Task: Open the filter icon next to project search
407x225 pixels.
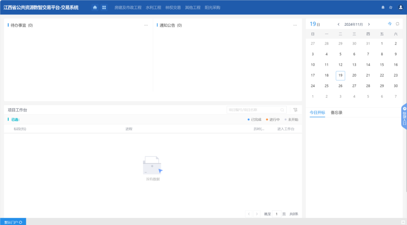Action: click(294, 109)
